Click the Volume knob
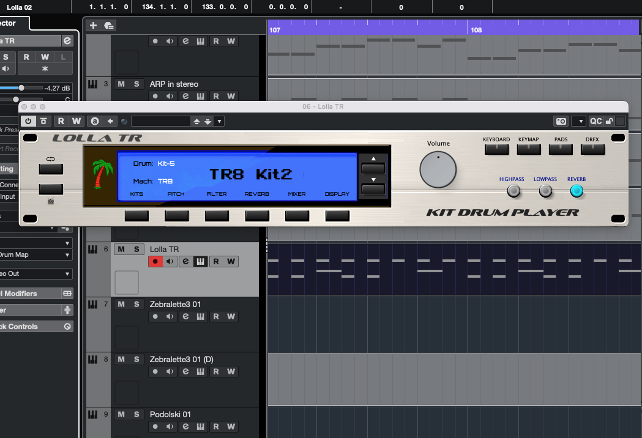 pos(438,169)
